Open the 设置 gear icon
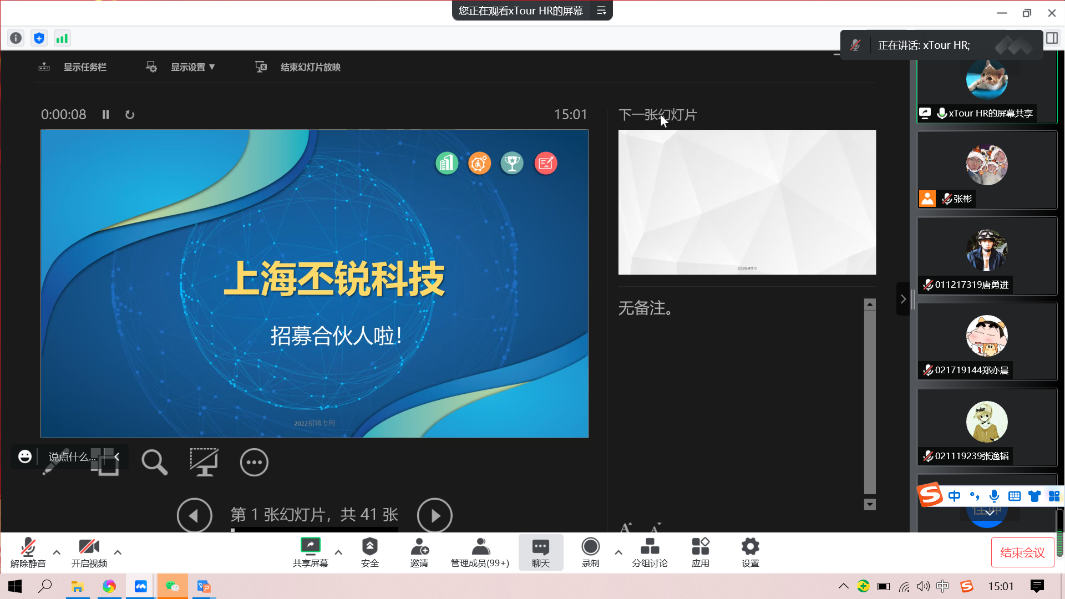Image resolution: width=1065 pixels, height=599 pixels. click(750, 547)
